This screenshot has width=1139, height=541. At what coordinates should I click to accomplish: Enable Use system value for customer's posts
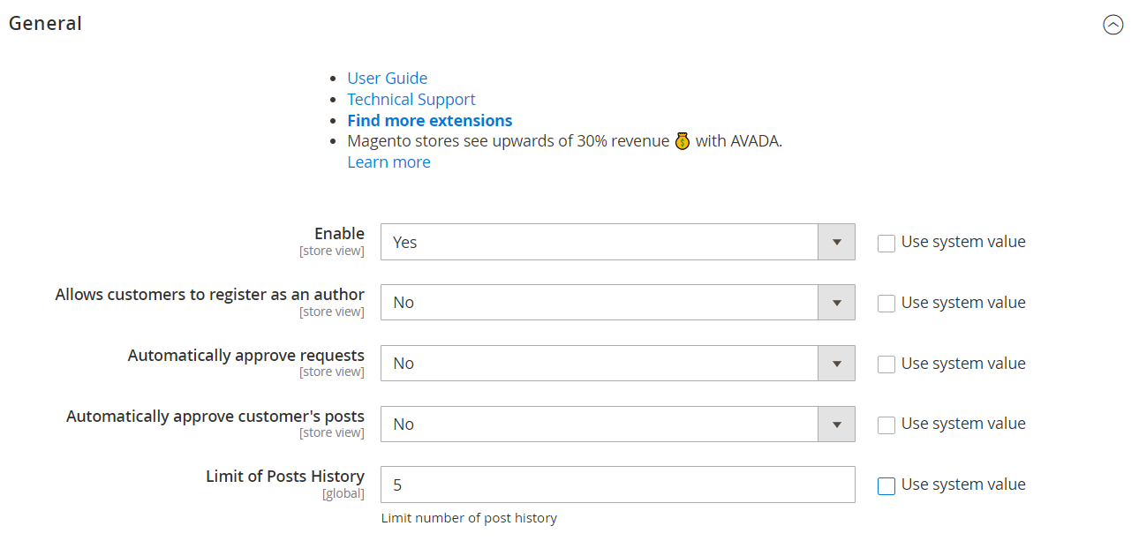coord(886,425)
